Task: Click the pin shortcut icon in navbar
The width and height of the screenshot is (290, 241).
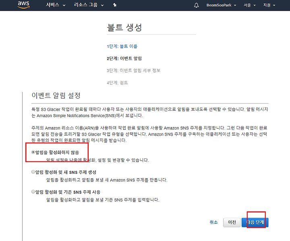Action: pyautogui.click(x=115, y=5)
